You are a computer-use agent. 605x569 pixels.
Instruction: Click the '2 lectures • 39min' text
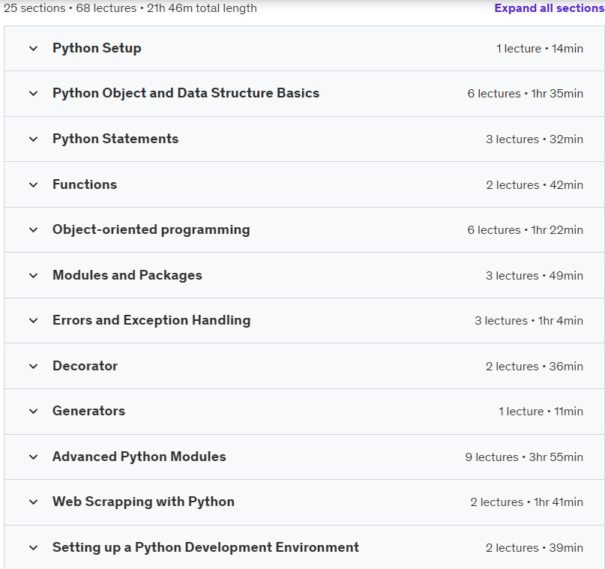[x=535, y=548]
